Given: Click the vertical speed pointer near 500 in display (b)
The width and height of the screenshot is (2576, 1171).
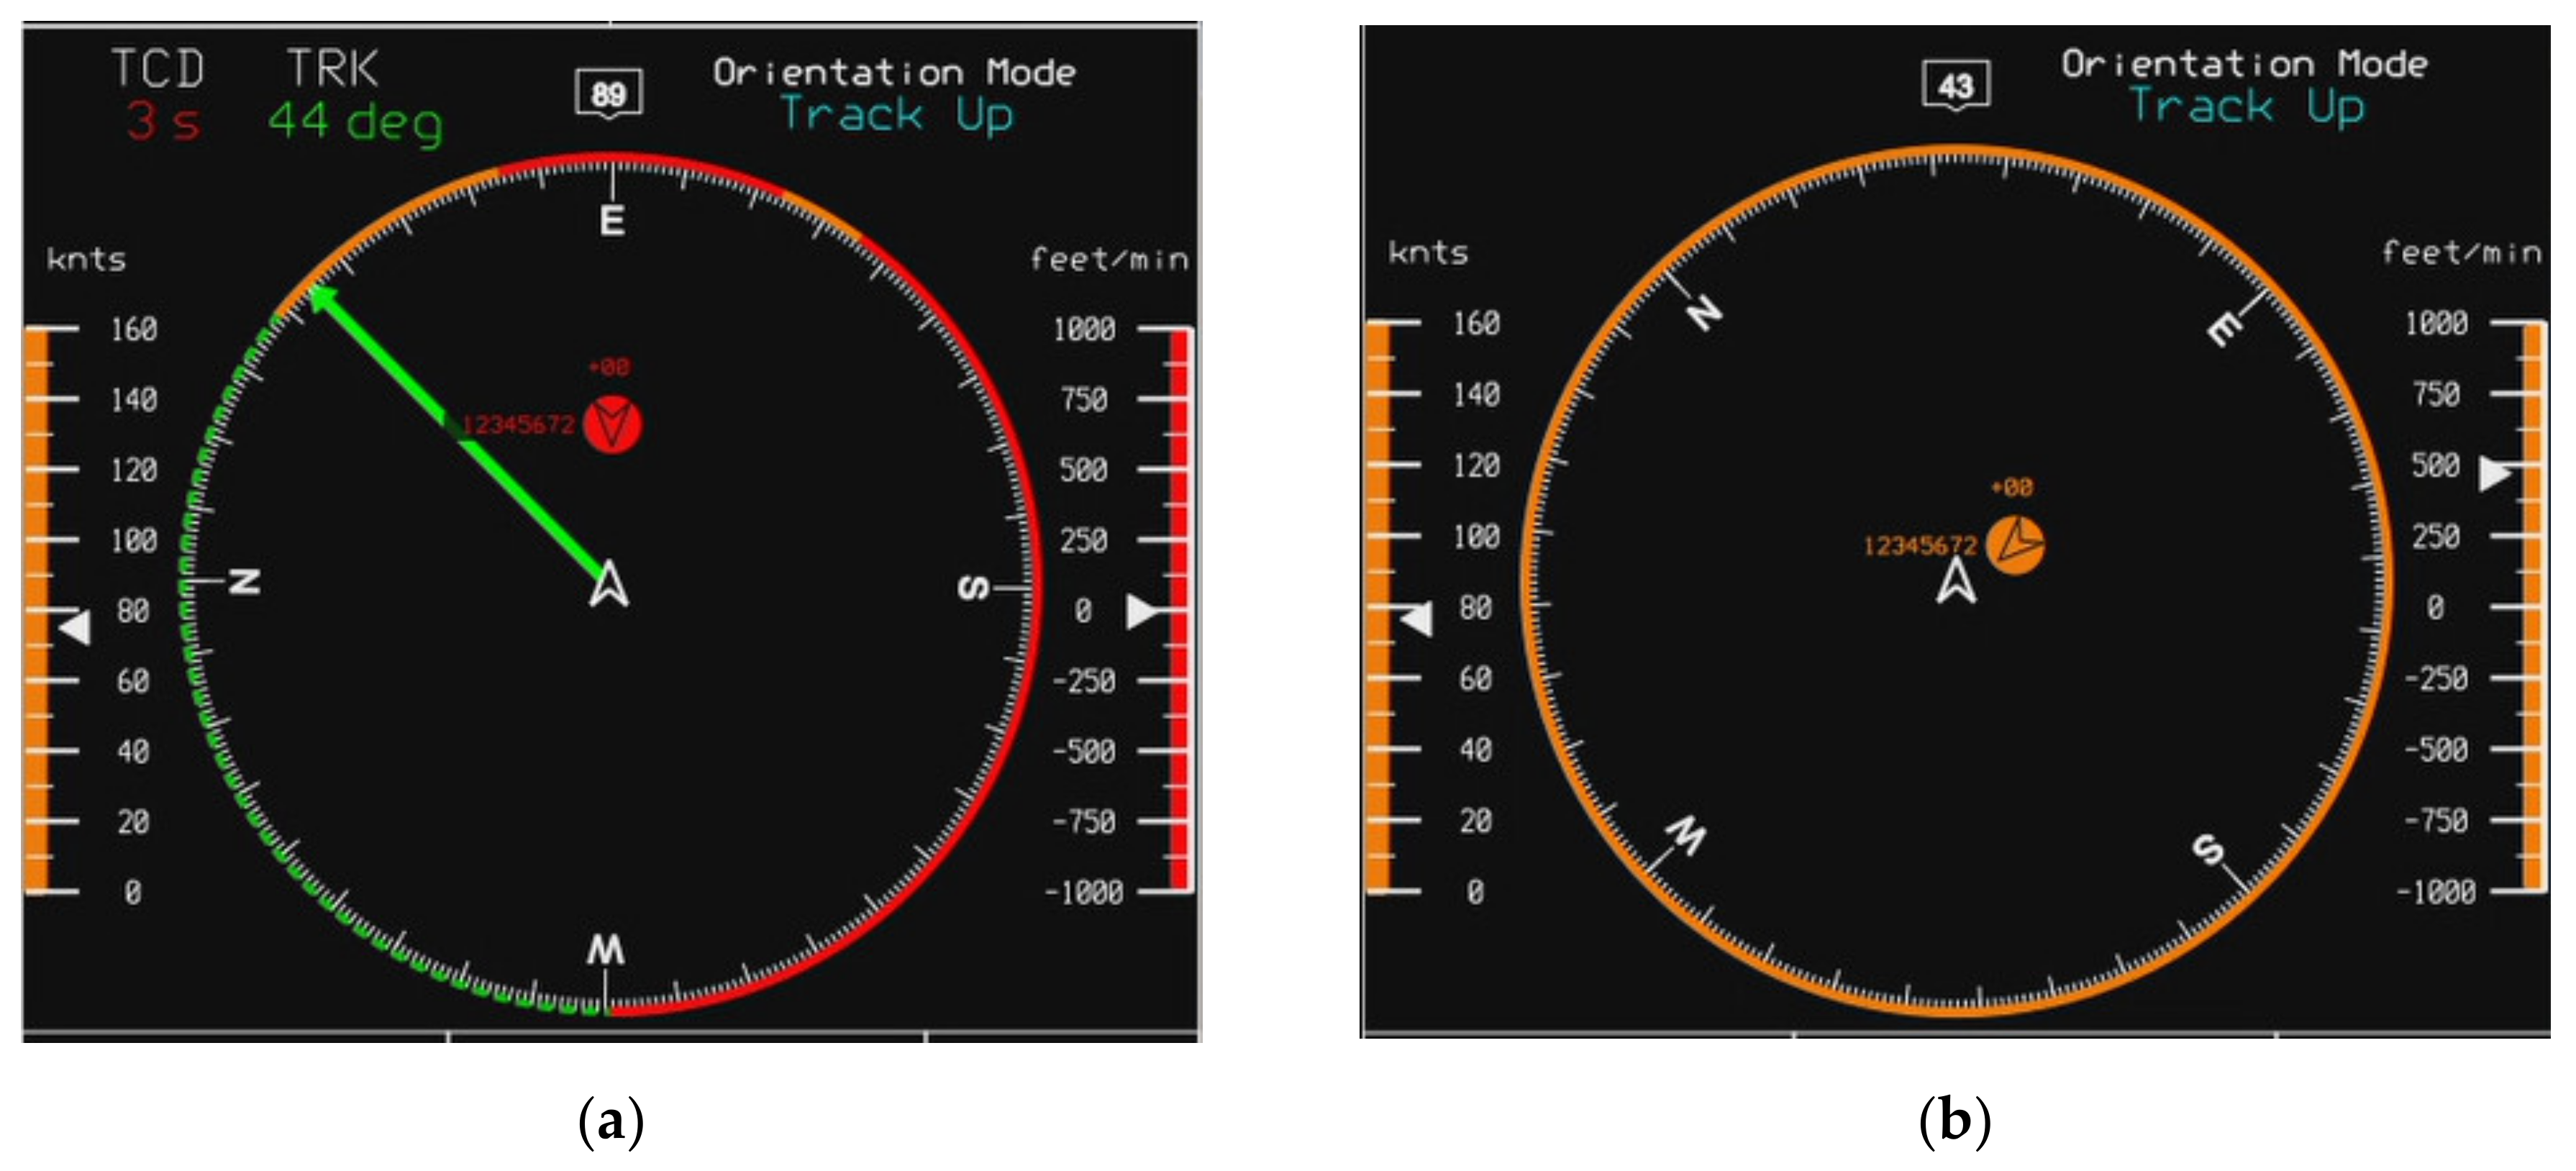Looking at the screenshot, I should (2495, 473).
